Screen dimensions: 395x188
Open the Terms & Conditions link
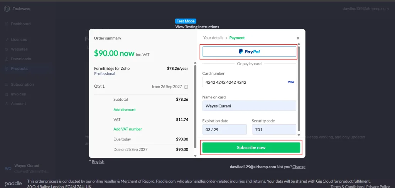pos(347,187)
